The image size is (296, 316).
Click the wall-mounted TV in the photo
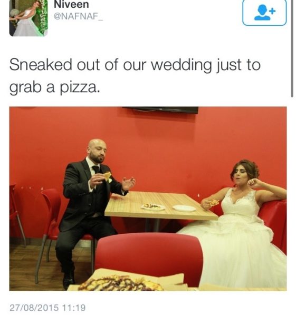pyautogui.click(x=160, y=110)
